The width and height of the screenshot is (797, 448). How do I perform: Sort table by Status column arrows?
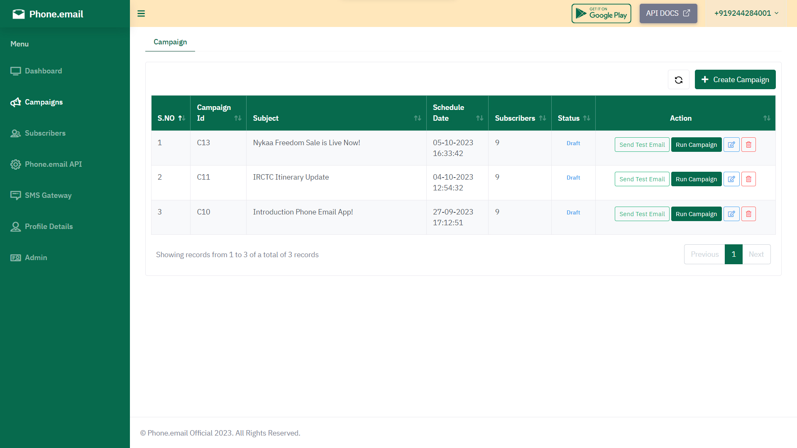[x=587, y=118]
